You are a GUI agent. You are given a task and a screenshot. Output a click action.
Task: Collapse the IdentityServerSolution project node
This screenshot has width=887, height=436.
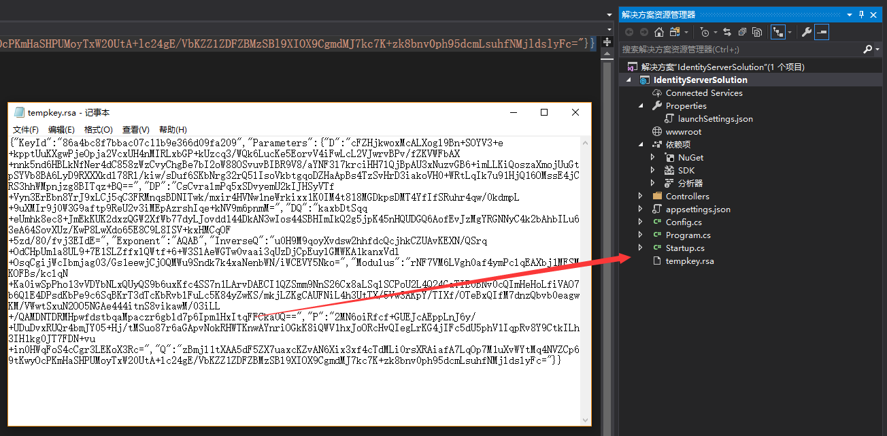click(x=629, y=80)
